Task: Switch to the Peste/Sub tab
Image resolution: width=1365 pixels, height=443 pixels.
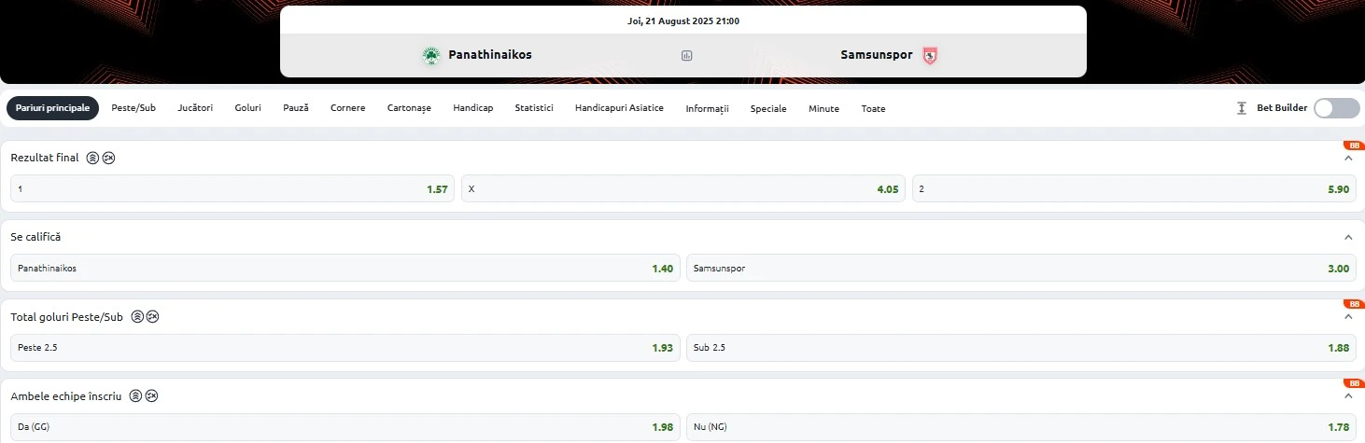Action: [x=134, y=108]
